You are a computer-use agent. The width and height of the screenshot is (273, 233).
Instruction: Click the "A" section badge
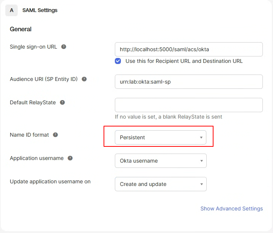pyautogui.click(x=12, y=10)
